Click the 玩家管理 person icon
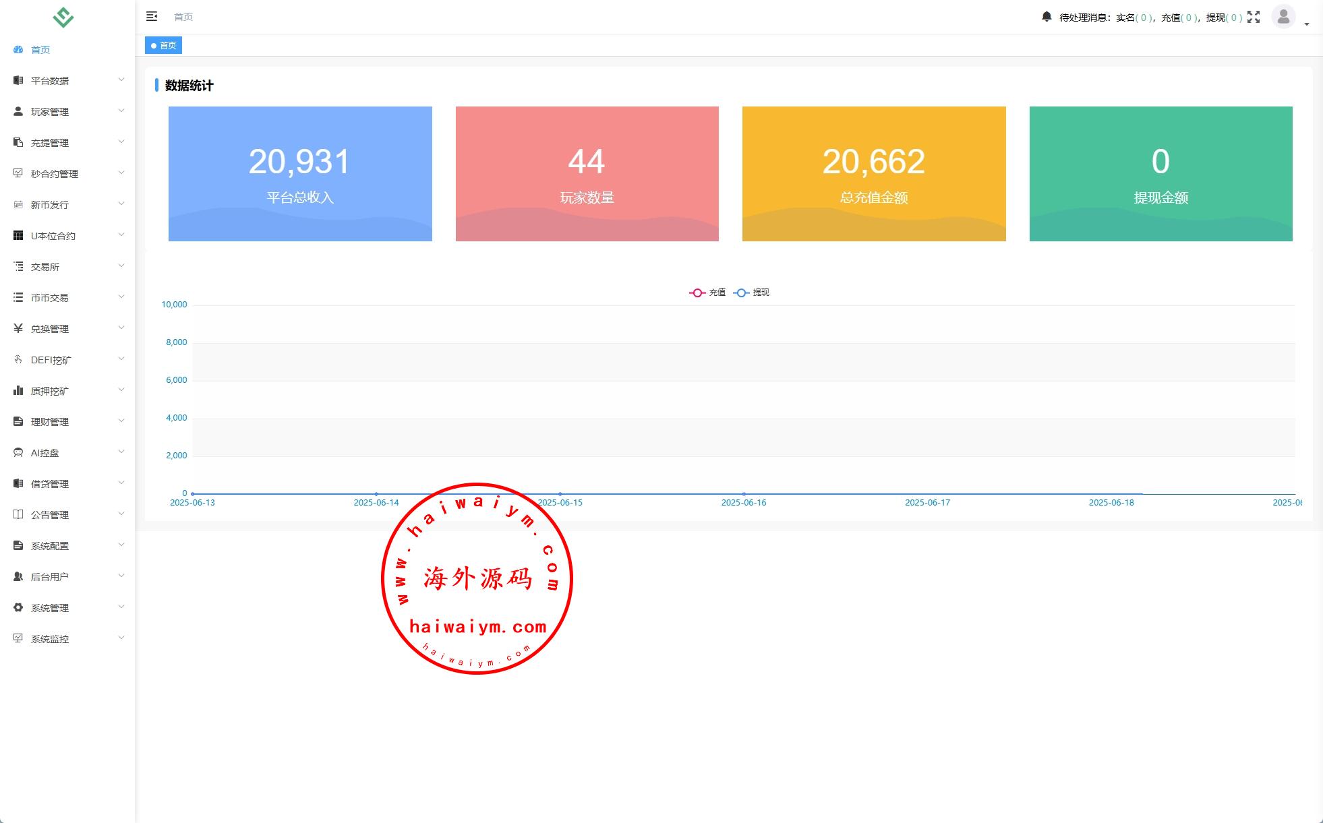1323x823 pixels. [x=18, y=111]
